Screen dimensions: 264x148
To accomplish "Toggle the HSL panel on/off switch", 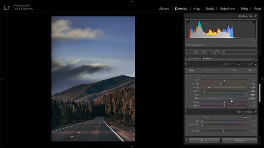I will click(186, 64).
